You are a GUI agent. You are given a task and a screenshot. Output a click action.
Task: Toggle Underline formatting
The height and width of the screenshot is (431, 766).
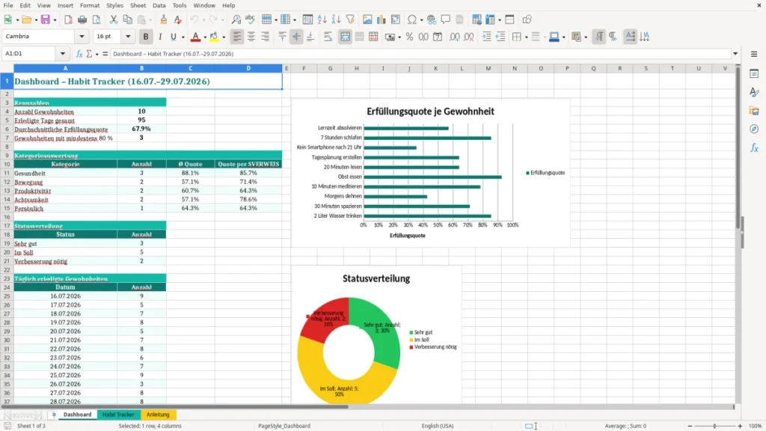(x=173, y=37)
